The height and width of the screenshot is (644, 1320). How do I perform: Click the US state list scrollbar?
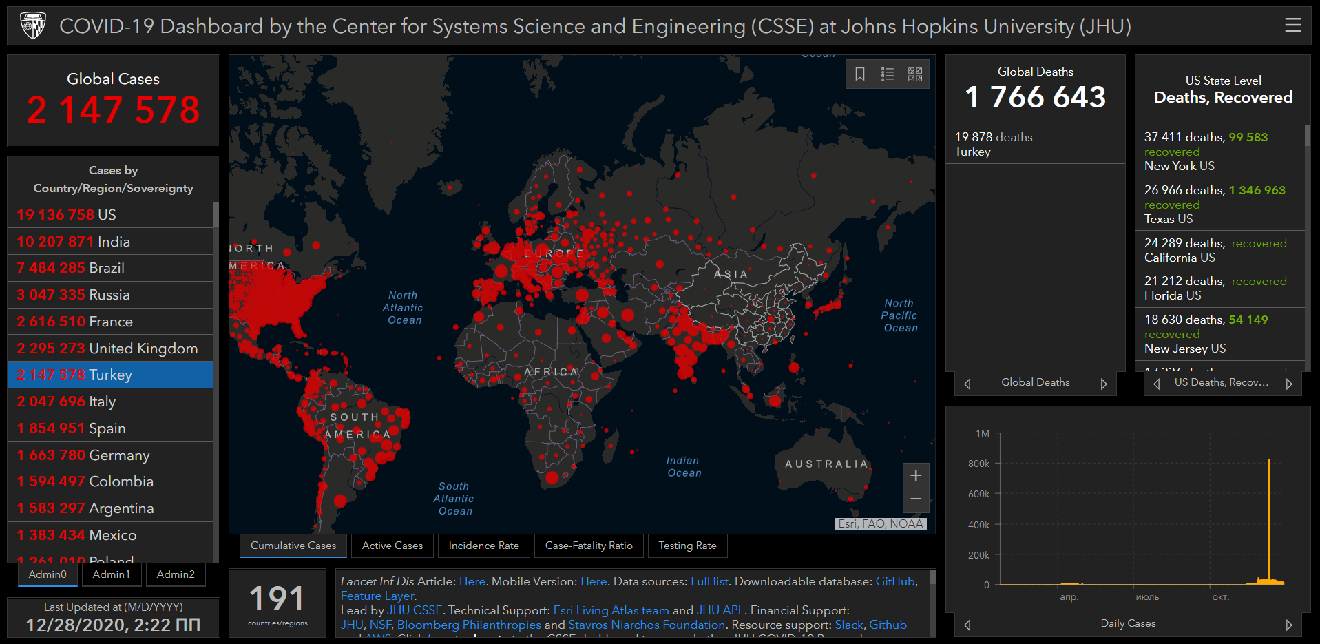click(x=1308, y=136)
